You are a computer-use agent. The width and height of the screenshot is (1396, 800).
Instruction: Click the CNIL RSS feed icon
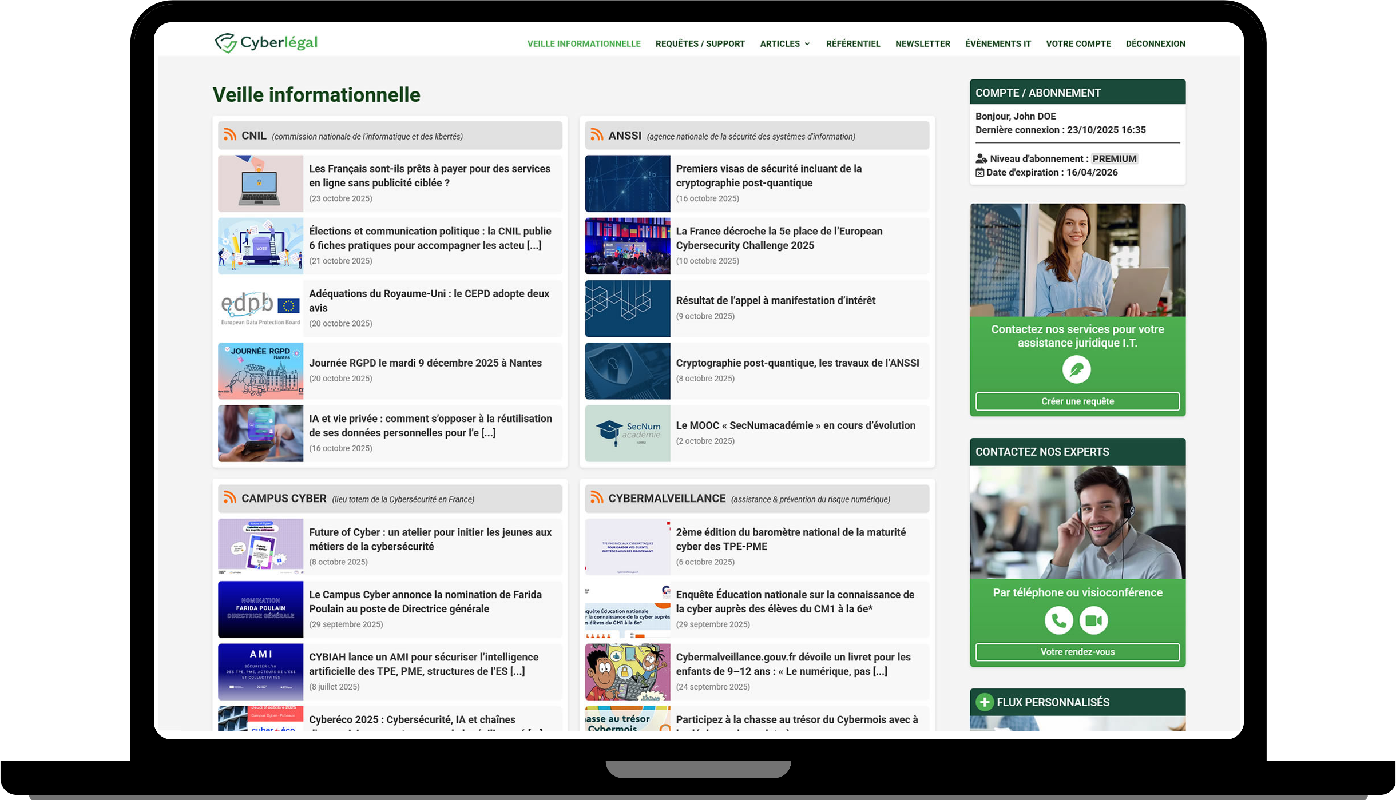(x=230, y=135)
